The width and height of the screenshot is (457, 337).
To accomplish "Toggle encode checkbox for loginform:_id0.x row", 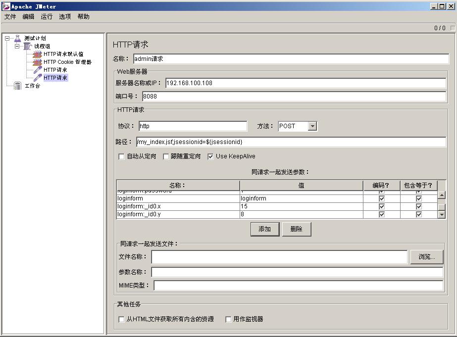I will pyautogui.click(x=382, y=206).
